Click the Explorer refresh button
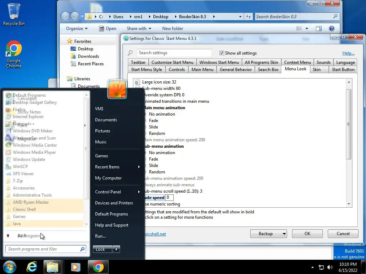366x274 pixels. tap(248, 16)
